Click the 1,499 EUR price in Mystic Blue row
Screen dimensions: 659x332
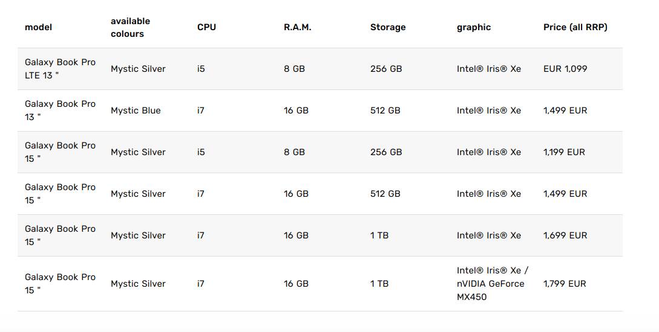[x=565, y=110]
